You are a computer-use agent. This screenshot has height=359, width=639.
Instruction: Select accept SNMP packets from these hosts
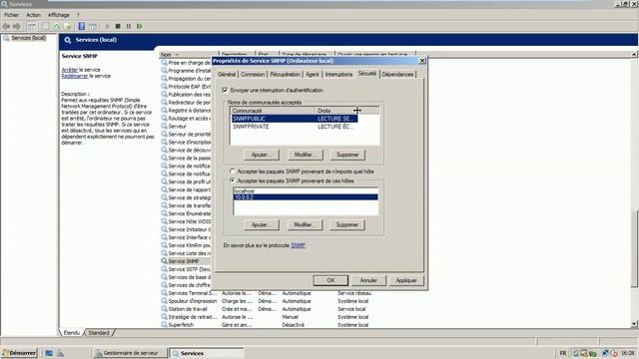pyautogui.click(x=233, y=180)
